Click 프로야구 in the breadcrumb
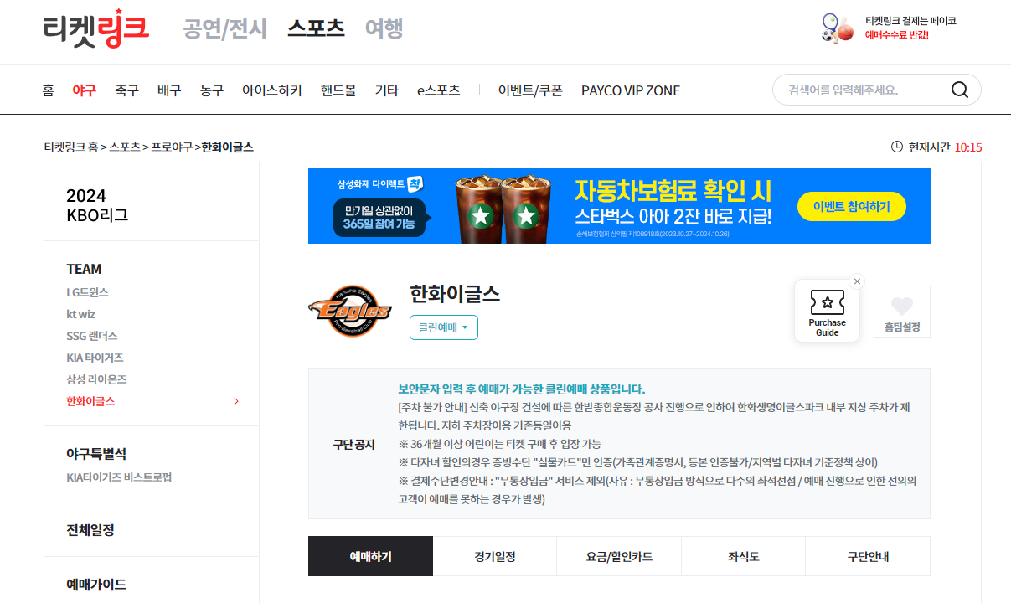The width and height of the screenshot is (1011, 603). click(x=172, y=147)
